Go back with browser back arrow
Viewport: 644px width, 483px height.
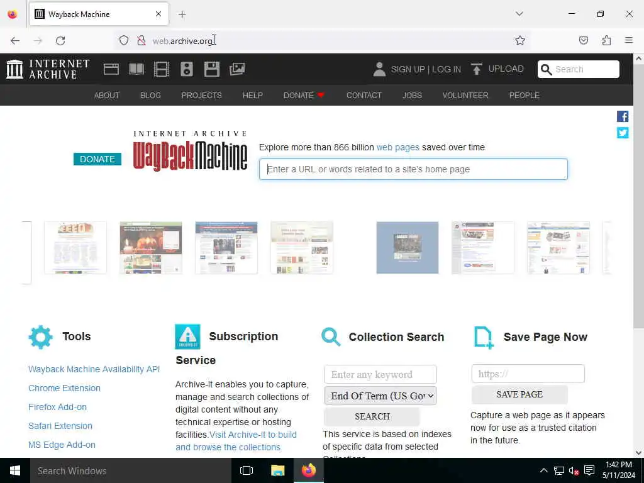tap(15, 41)
